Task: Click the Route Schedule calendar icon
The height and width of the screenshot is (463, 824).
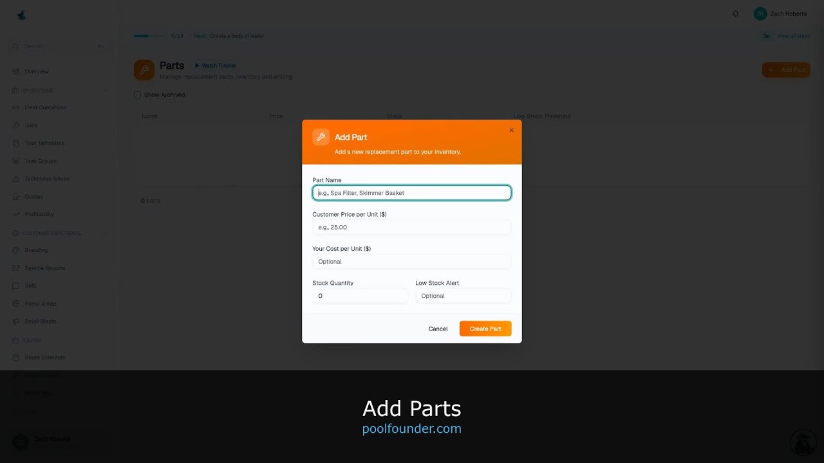Action: (16, 358)
